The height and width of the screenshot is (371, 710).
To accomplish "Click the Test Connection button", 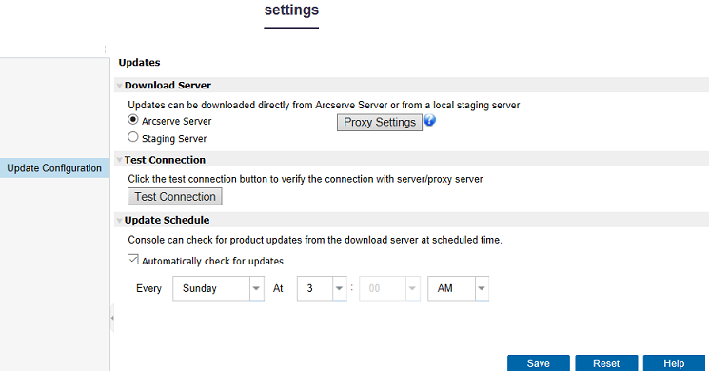I will 175,197.
